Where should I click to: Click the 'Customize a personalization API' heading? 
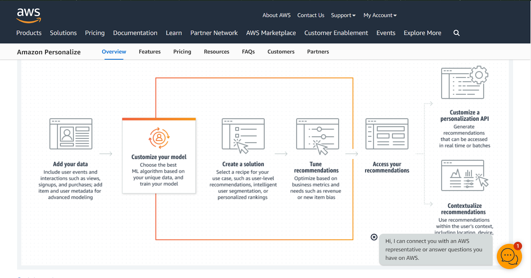click(x=465, y=115)
